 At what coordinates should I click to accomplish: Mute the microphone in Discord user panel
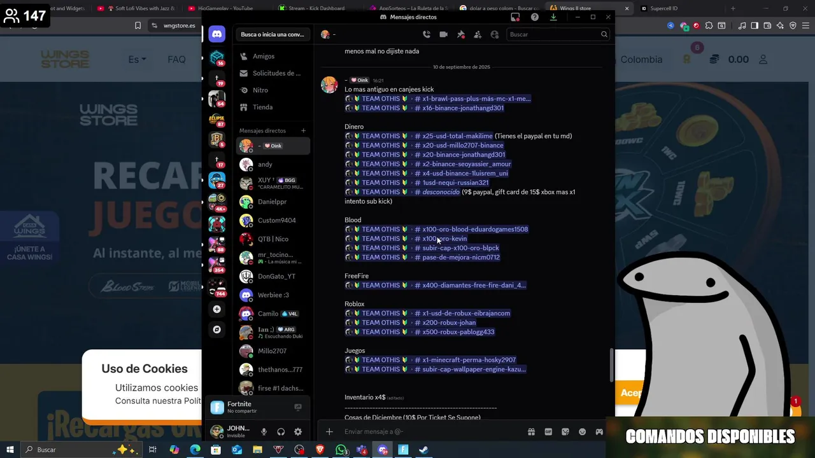tap(264, 432)
